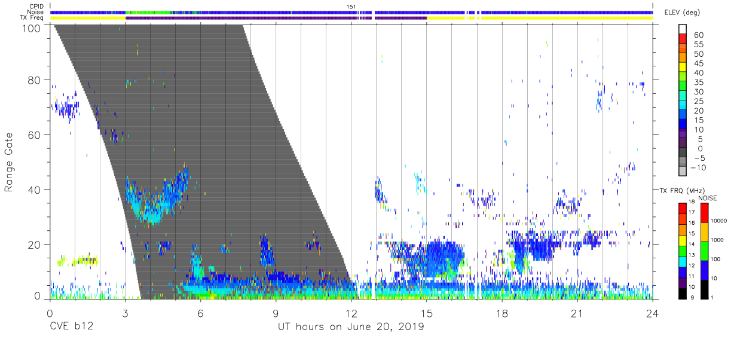Select the cyan 12–13 TX FRQ segment
This screenshot has height=339, width=734.
coord(683,262)
